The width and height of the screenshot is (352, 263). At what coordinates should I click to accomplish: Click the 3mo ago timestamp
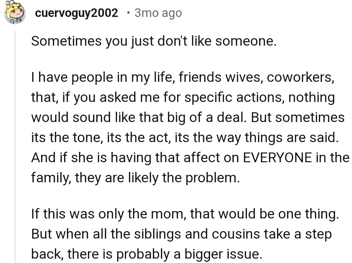(x=158, y=13)
